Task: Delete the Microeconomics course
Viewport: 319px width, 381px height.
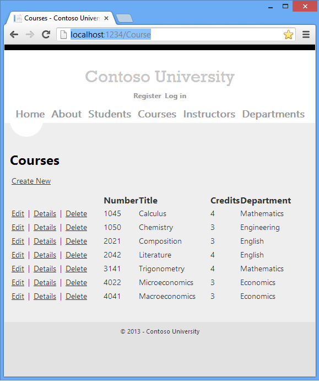Action: click(76, 283)
